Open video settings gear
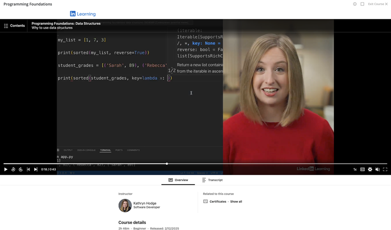The image size is (391, 230). click(x=370, y=169)
